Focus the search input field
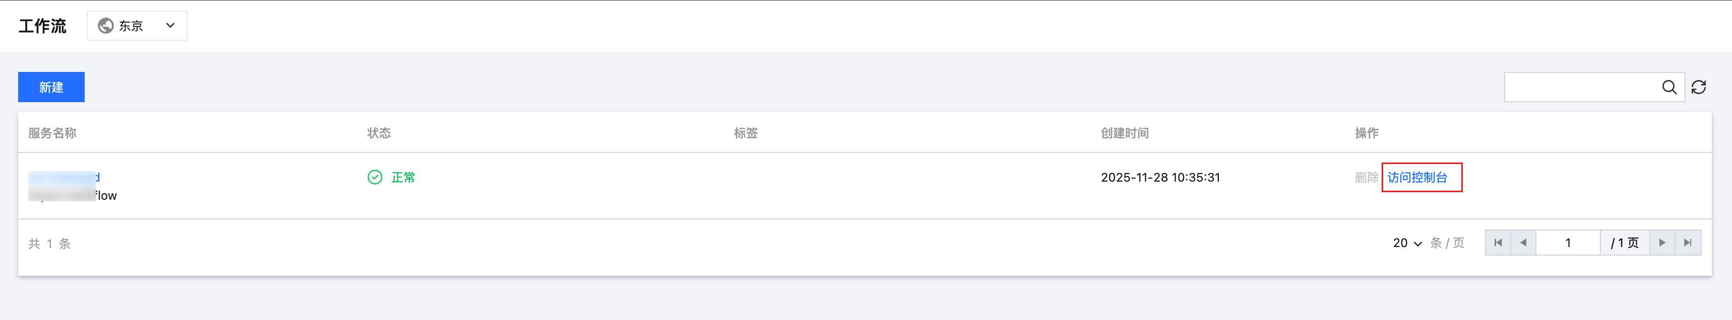The image size is (1732, 320). (x=1580, y=87)
